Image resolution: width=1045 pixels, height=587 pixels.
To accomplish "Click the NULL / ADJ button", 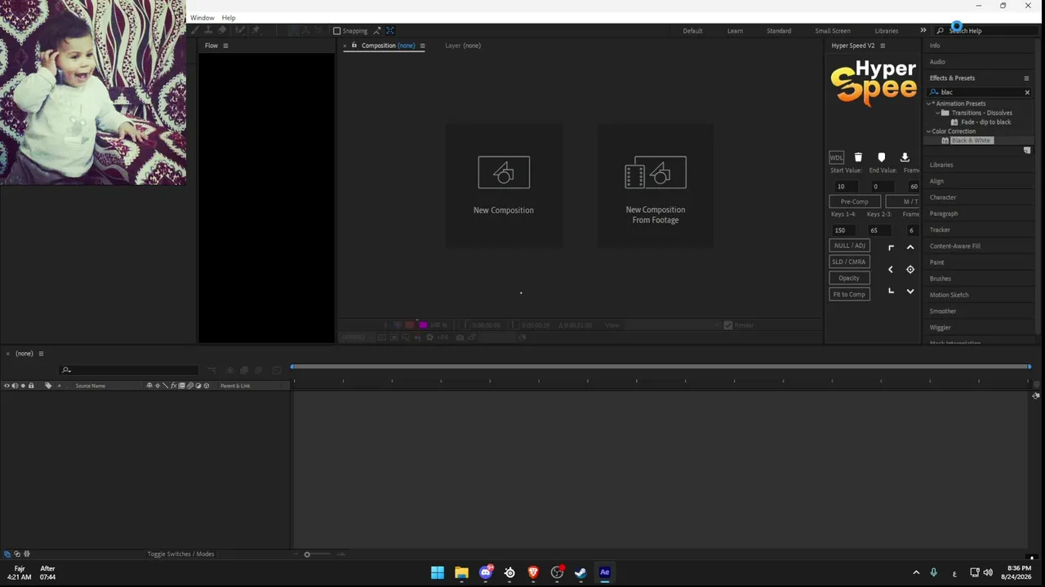I will point(849,245).
